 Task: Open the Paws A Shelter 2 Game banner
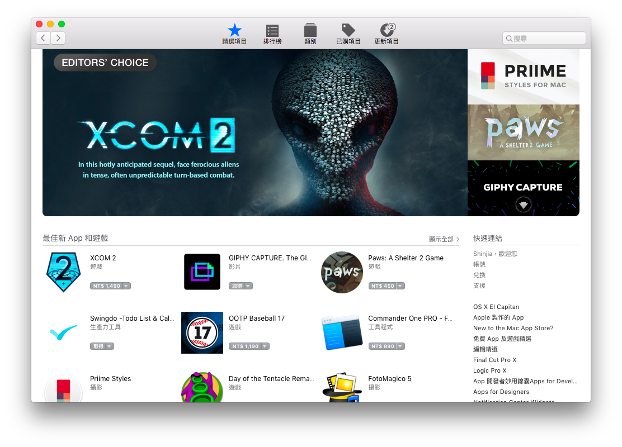pos(523,132)
